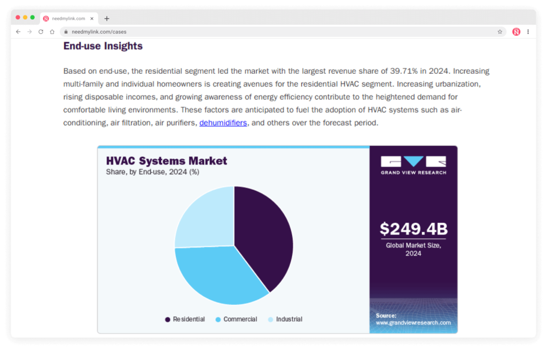Open a new tab with the plus button

point(106,18)
